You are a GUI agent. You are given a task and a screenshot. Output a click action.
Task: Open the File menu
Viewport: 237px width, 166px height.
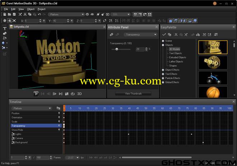6,9
